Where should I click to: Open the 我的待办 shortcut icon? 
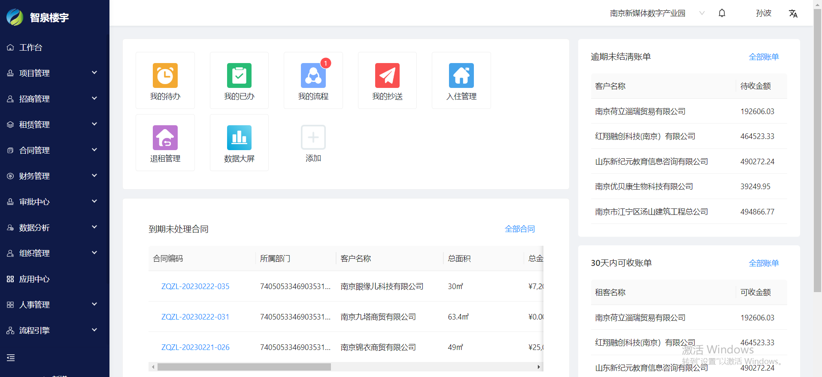click(x=165, y=75)
